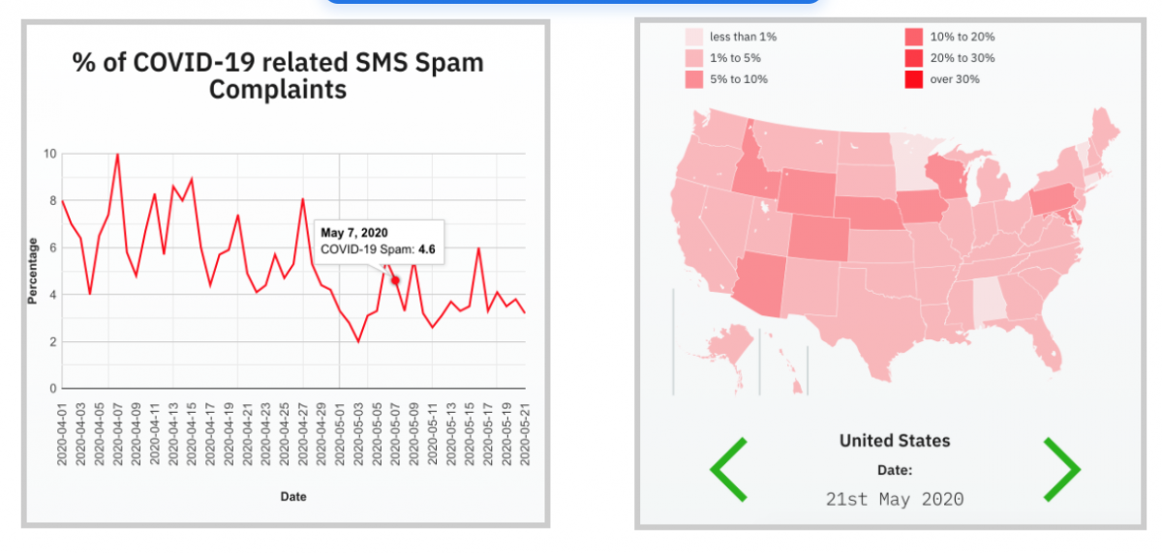Image resolution: width=1162 pixels, height=553 pixels.
Task: Click the green left arrow for previous date
Action: (729, 469)
